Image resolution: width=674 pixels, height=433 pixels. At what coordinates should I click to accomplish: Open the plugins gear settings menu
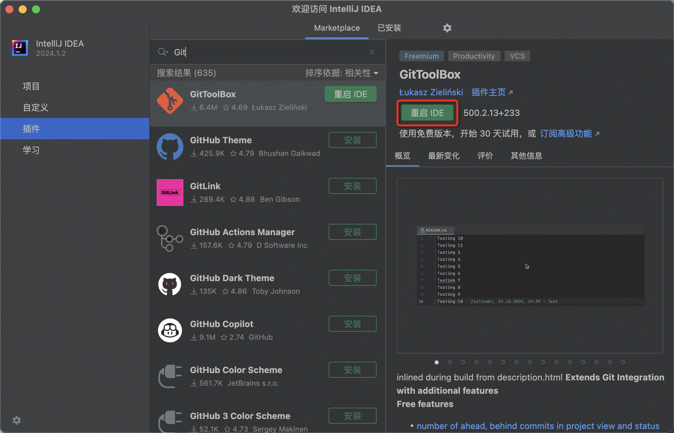pos(447,28)
